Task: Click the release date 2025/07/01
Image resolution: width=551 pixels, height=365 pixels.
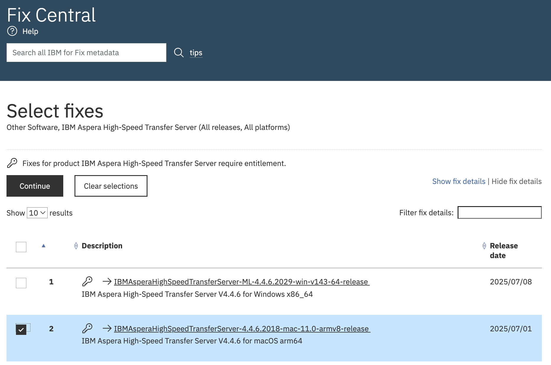Action: click(x=511, y=329)
